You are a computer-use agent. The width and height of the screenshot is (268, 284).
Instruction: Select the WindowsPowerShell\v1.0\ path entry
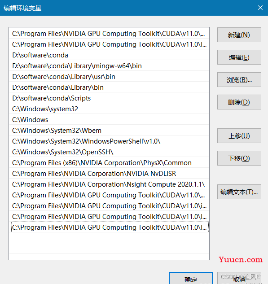pyautogui.click(x=109, y=141)
